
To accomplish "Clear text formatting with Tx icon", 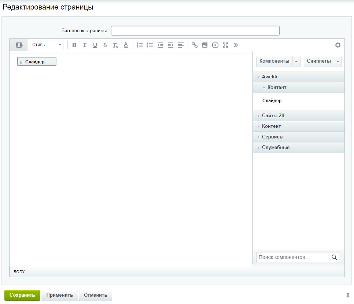I will 115,45.
